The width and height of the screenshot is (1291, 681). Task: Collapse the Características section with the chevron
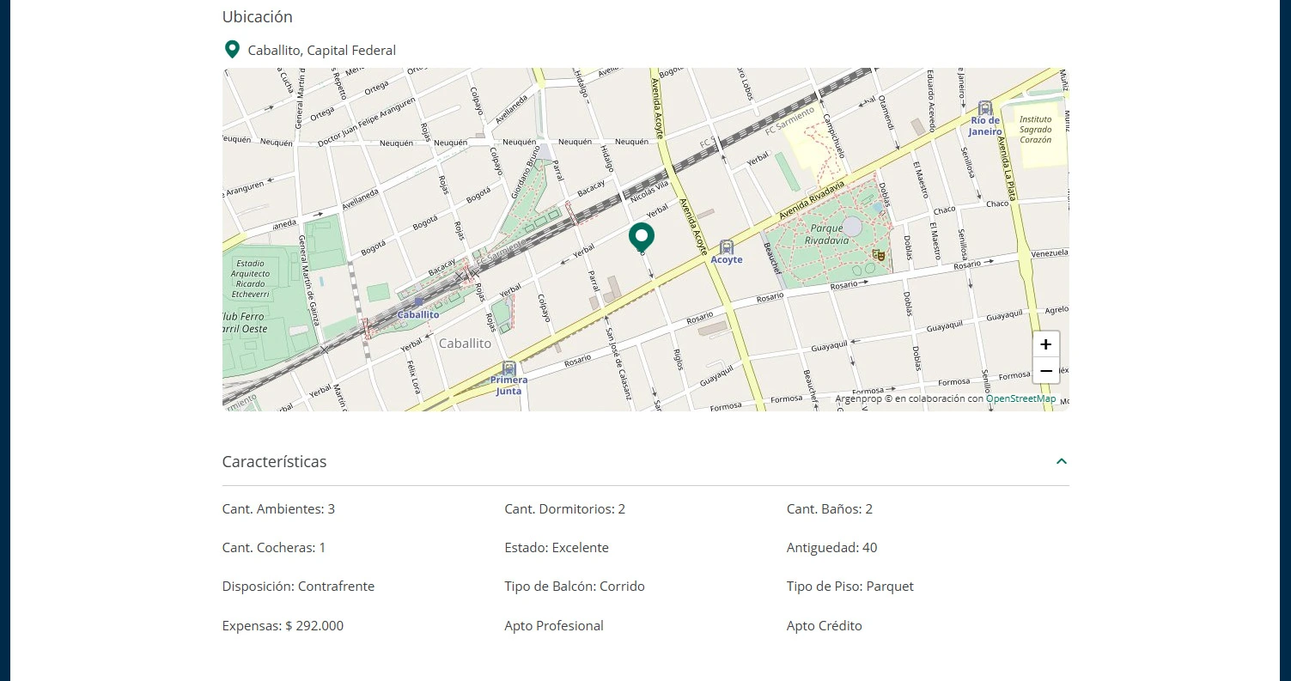1062,461
